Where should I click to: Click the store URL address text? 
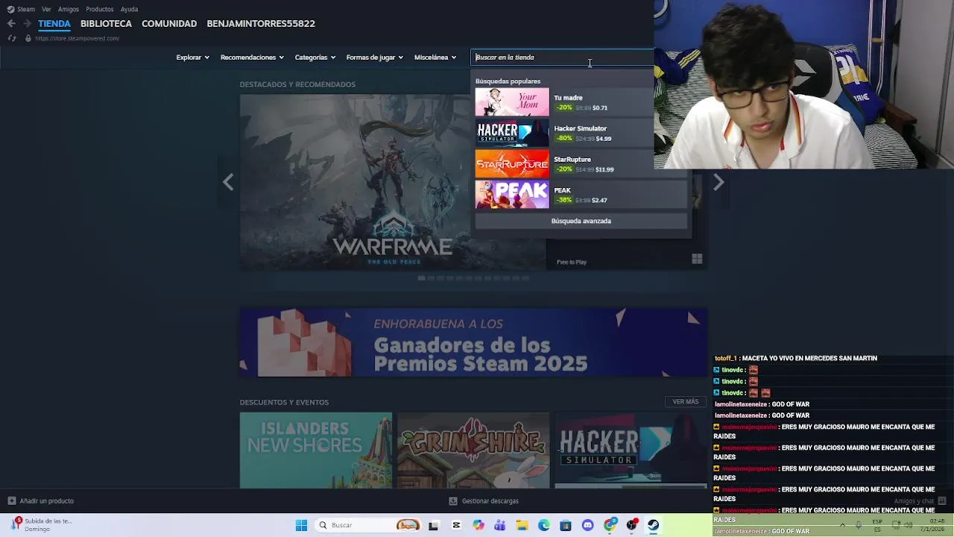(77, 38)
